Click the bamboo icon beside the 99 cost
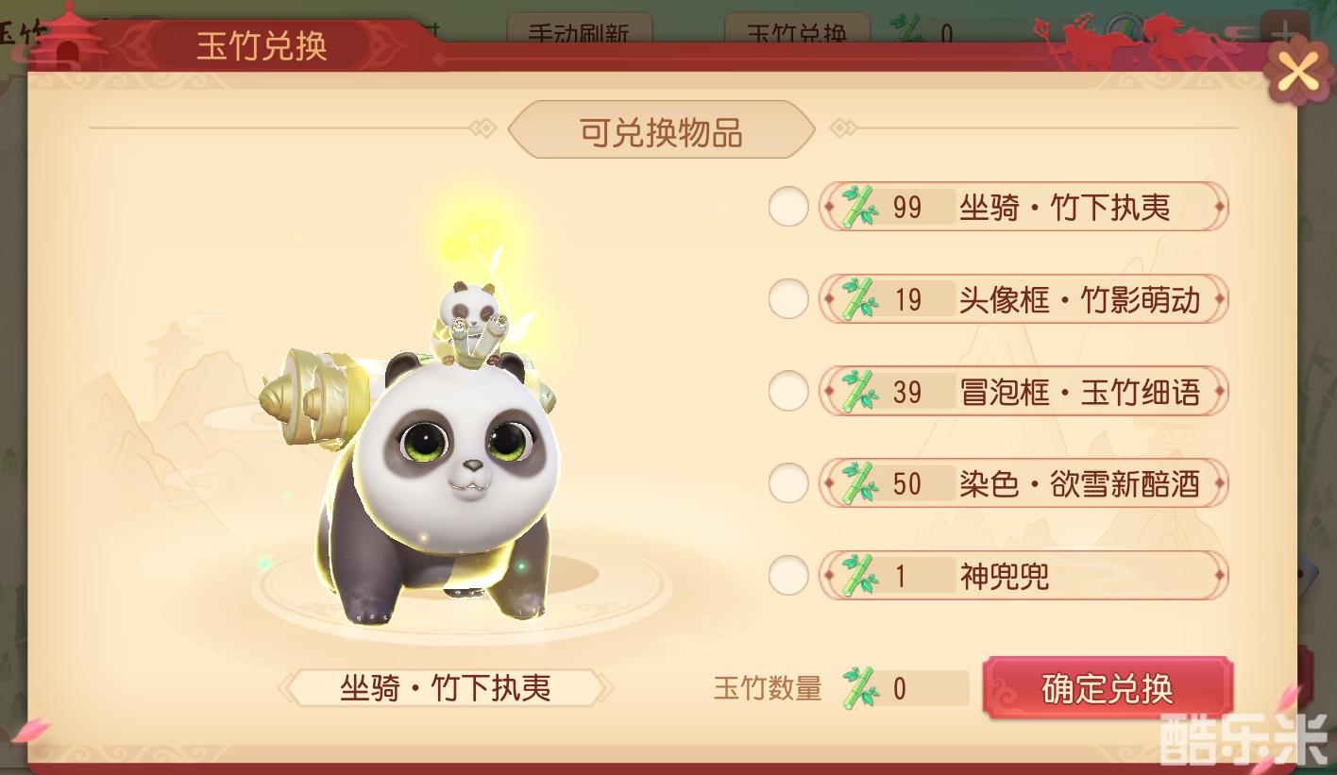This screenshot has height=775, width=1337. click(858, 207)
